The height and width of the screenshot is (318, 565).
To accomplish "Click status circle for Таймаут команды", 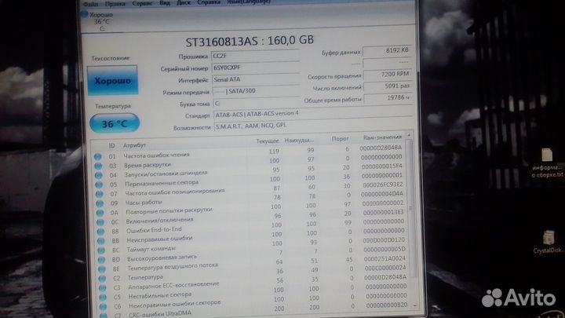I will [101, 250].
